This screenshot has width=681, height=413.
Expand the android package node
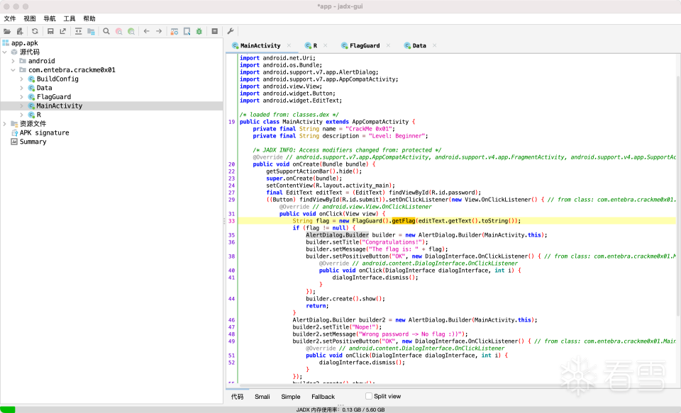click(x=13, y=61)
